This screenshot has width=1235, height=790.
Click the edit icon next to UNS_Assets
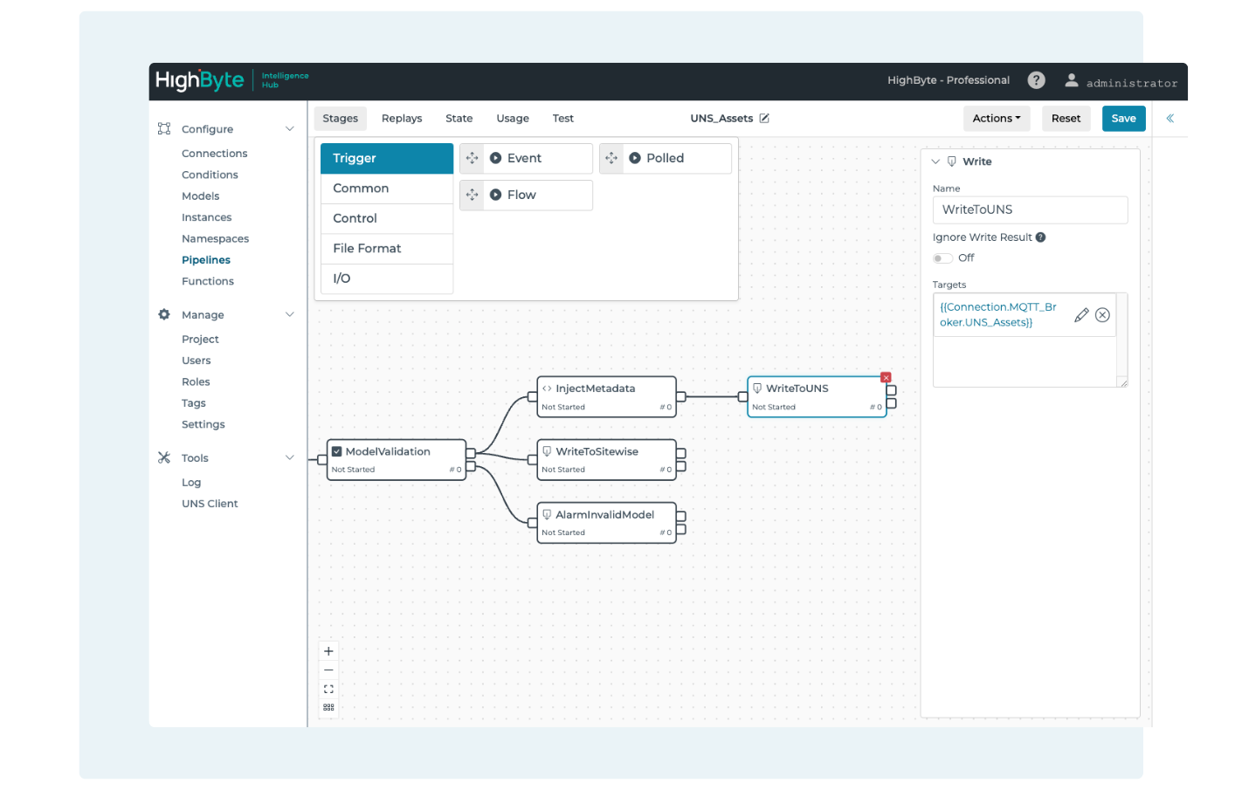pos(764,119)
